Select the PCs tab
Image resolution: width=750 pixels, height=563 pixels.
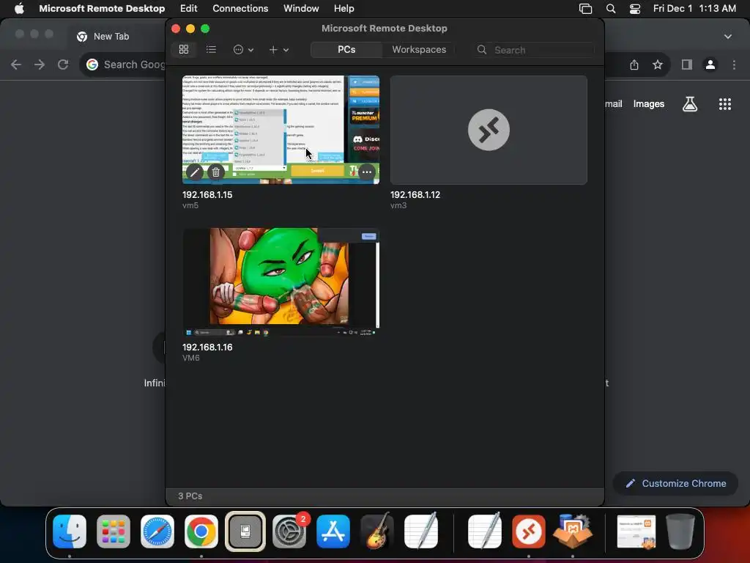click(346, 49)
